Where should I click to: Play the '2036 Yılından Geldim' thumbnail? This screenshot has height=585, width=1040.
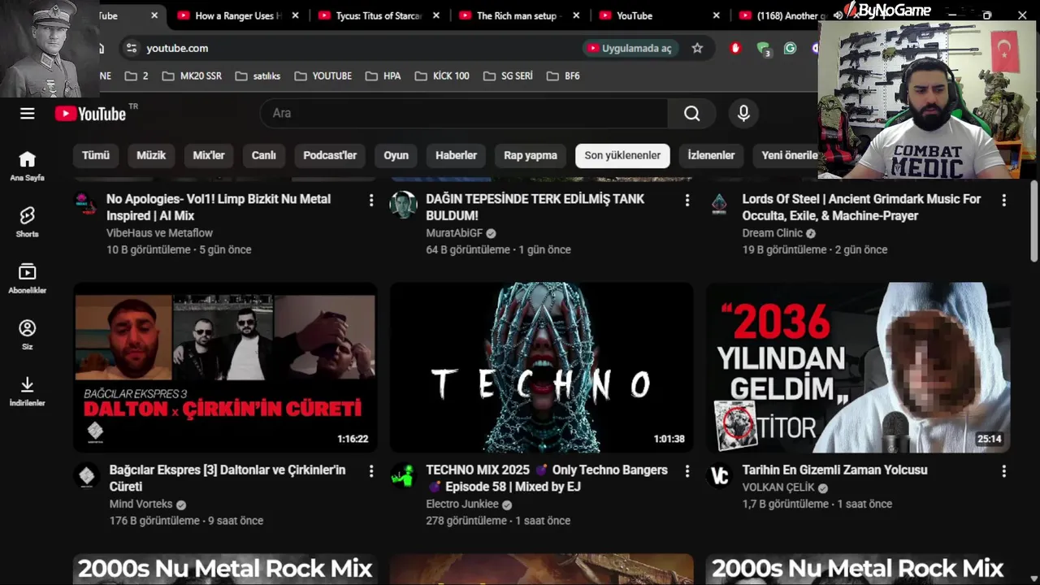coord(858,367)
